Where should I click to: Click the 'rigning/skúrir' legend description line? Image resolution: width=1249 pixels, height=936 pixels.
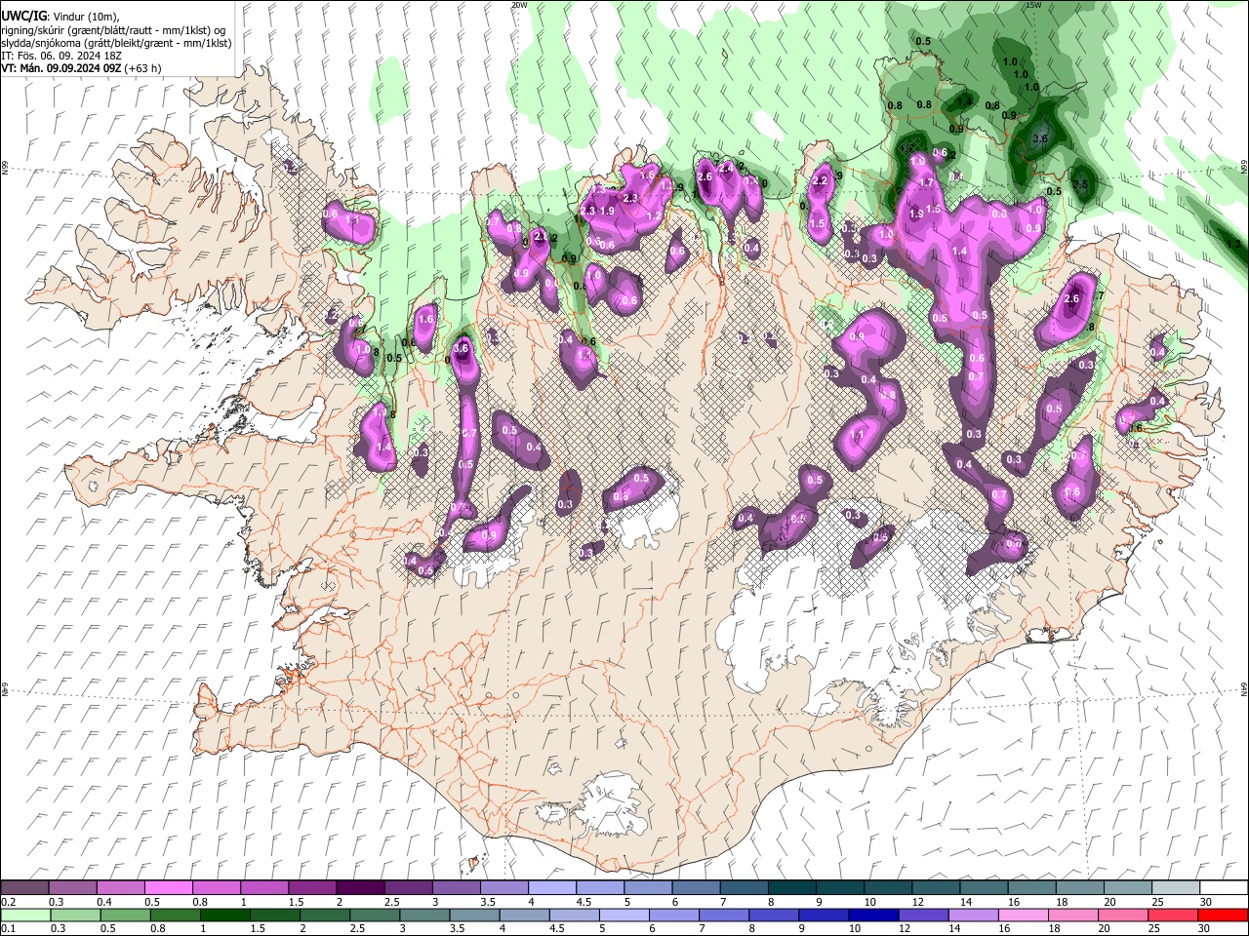113,30
